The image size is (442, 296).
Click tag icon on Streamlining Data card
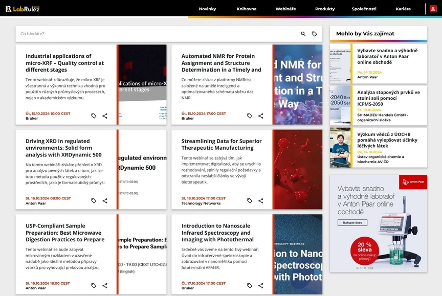[x=250, y=201]
